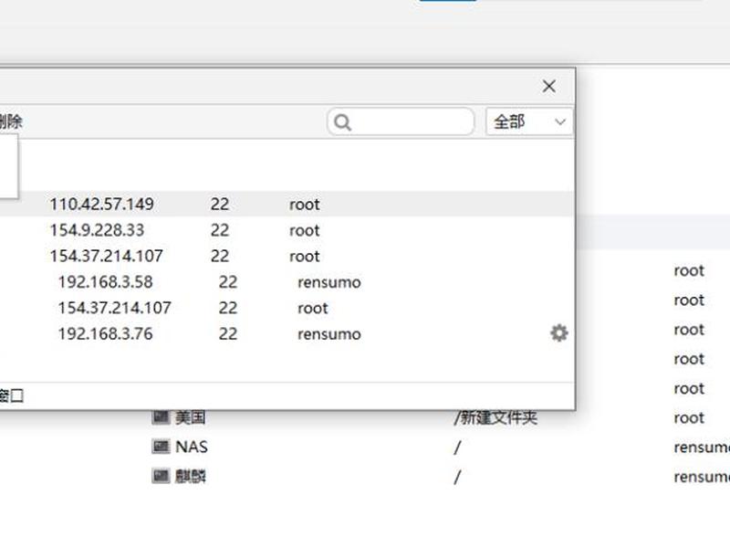Select the 美国 entry in the background window
Image resolution: width=730 pixels, height=548 pixels.
point(191,417)
